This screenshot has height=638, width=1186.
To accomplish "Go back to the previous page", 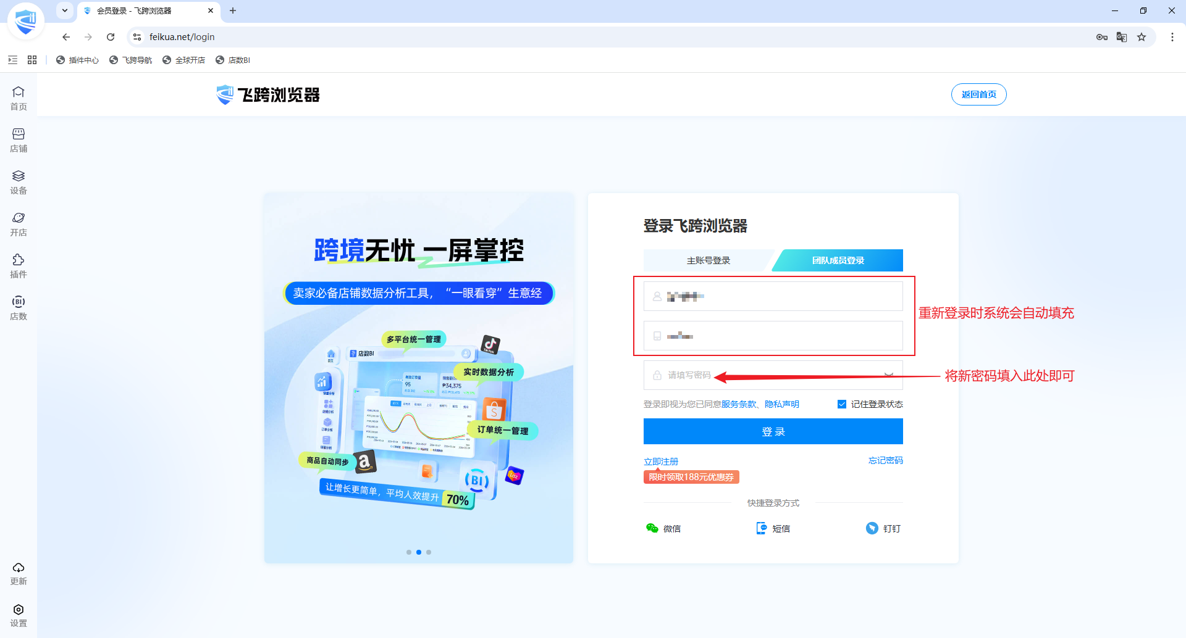I will tap(66, 37).
